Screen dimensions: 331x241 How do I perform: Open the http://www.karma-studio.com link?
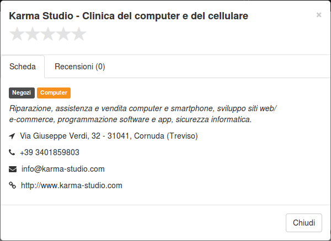(x=72, y=185)
